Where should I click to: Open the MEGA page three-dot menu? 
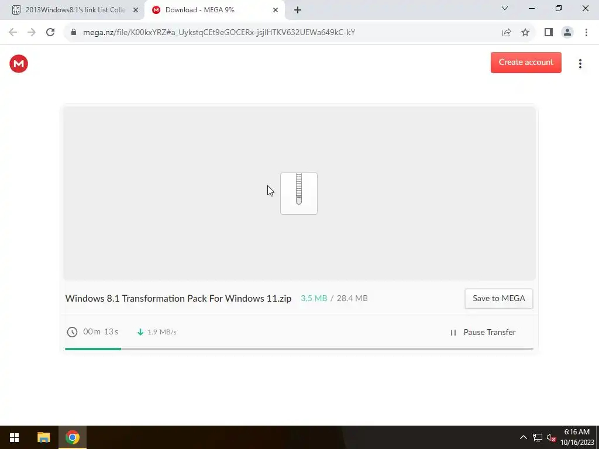[x=580, y=64]
